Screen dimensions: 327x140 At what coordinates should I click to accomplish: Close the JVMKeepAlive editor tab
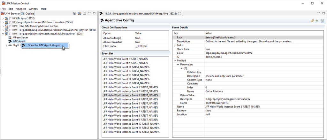click(x=179, y=14)
